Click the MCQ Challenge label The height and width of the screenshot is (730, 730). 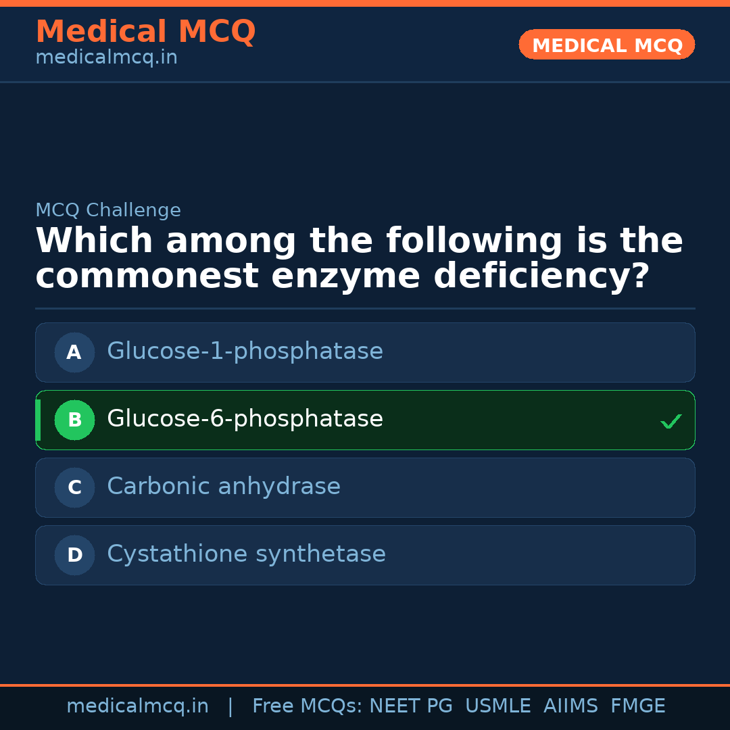[x=108, y=211]
